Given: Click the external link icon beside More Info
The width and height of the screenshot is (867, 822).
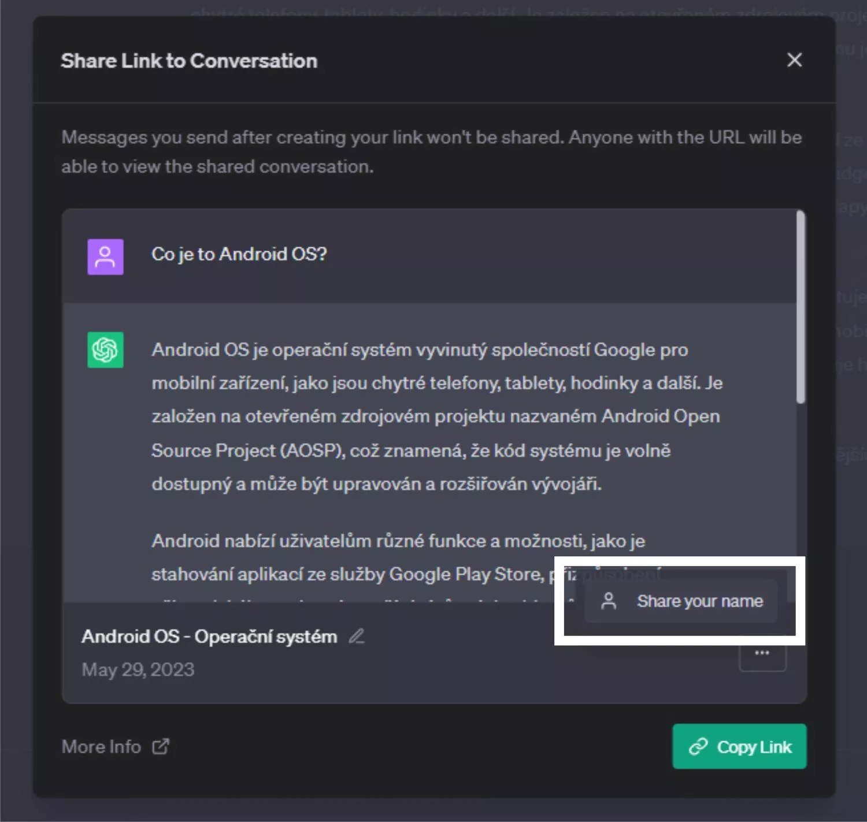Looking at the screenshot, I should pos(161,746).
